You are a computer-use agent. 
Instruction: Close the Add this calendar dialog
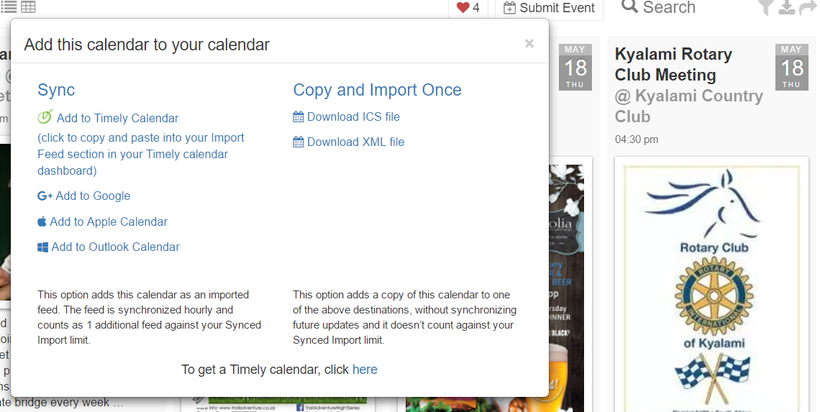[529, 43]
